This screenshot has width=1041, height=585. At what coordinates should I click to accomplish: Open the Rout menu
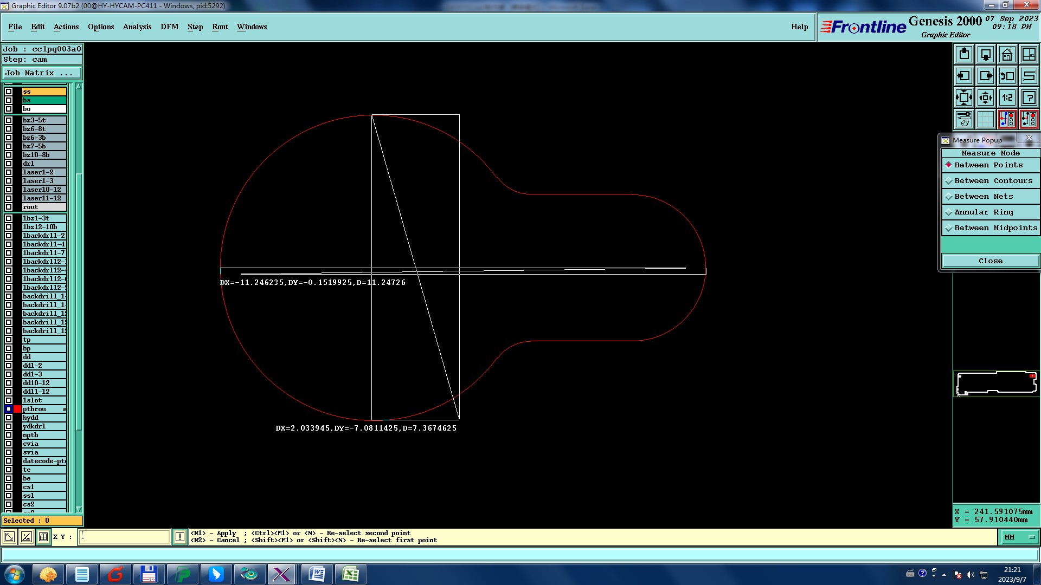tap(220, 27)
